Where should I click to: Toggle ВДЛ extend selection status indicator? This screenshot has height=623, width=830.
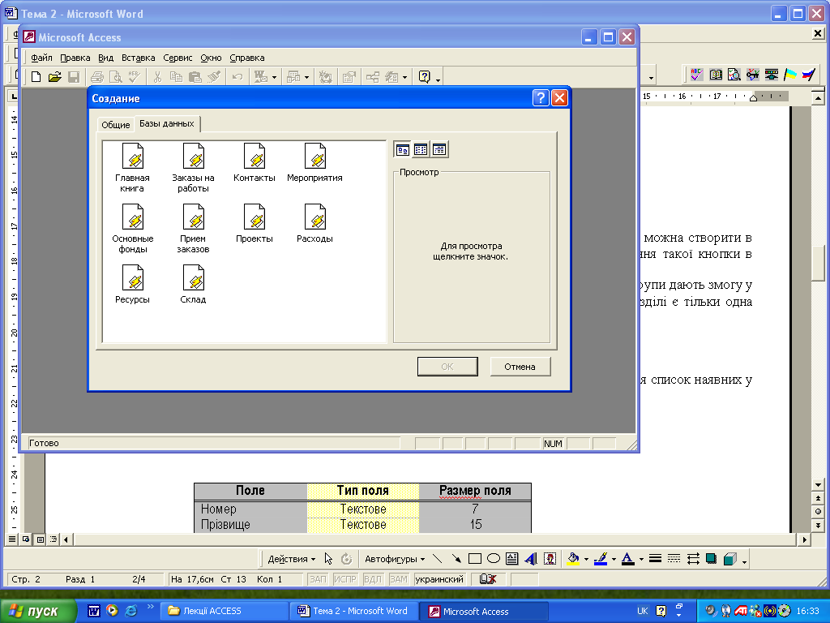click(373, 579)
